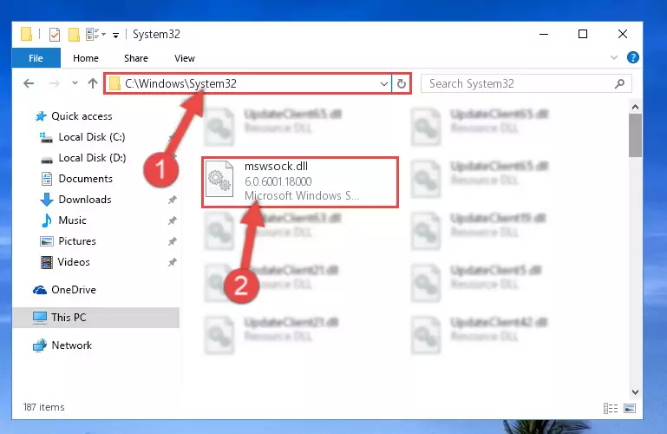The width and height of the screenshot is (667, 434).
Task: Click the address bar showing C:\Windows\System32
Action: click(247, 83)
